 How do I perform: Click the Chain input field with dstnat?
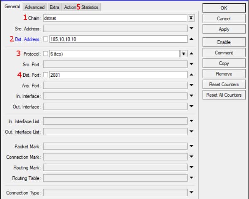point(115,18)
